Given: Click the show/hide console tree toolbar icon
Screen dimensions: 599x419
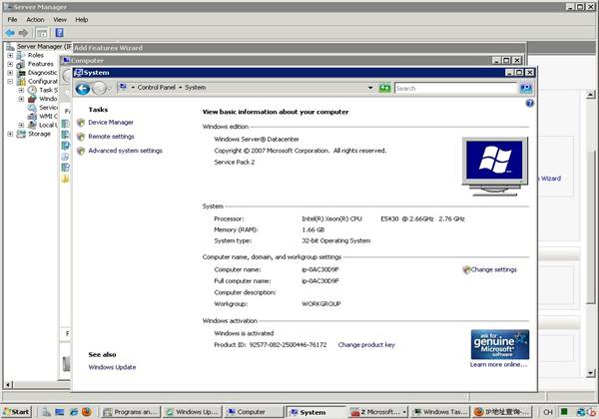Looking at the screenshot, I should (x=43, y=32).
